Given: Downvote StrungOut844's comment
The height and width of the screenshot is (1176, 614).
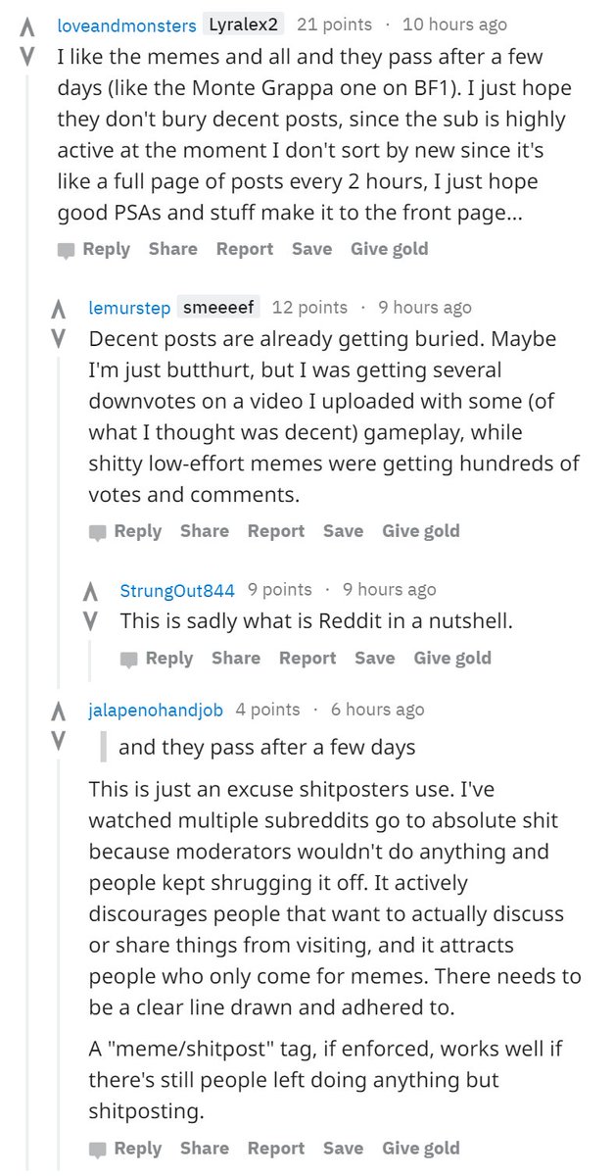Looking at the screenshot, I should [90, 621].
